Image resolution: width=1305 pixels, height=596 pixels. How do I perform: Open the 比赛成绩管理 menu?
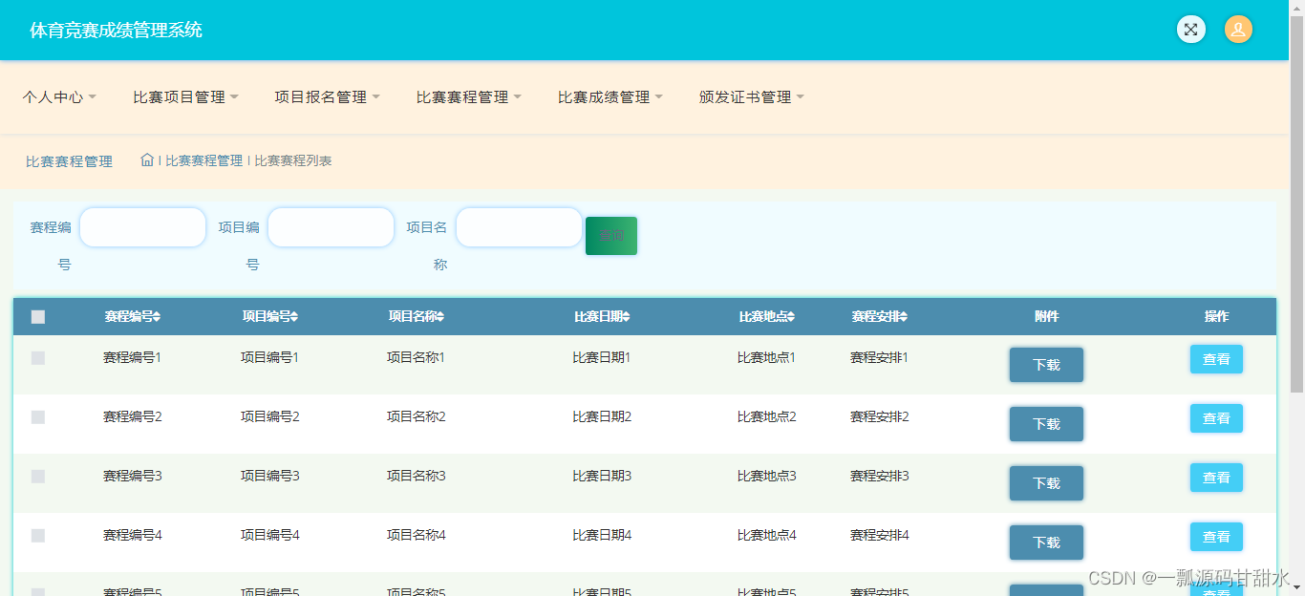[610, 96]
